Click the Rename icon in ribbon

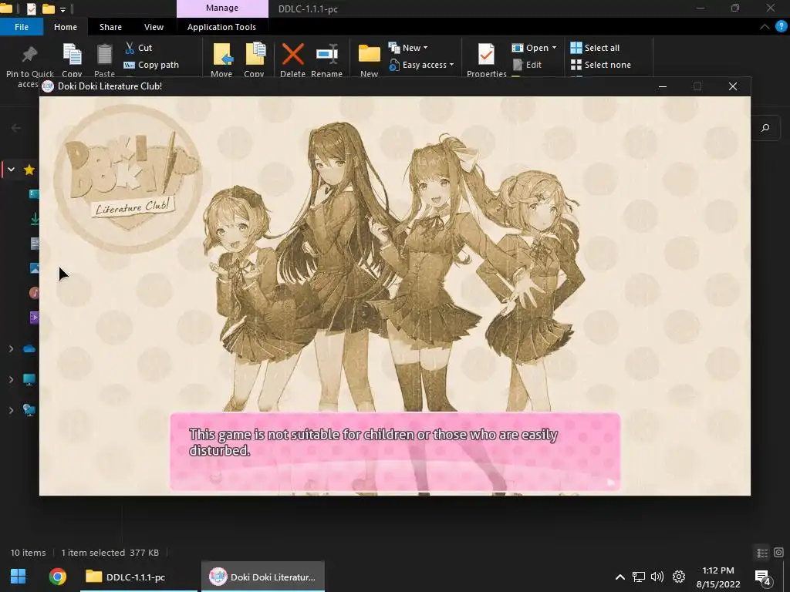click(x=327, y=55)
